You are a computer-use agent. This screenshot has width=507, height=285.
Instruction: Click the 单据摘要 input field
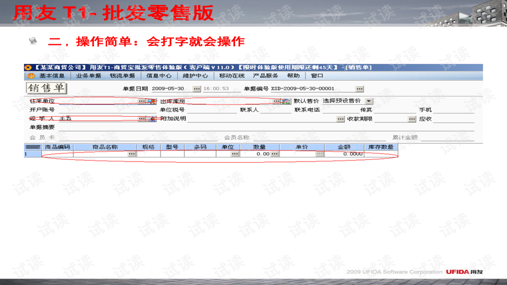[x=266, y=128]
